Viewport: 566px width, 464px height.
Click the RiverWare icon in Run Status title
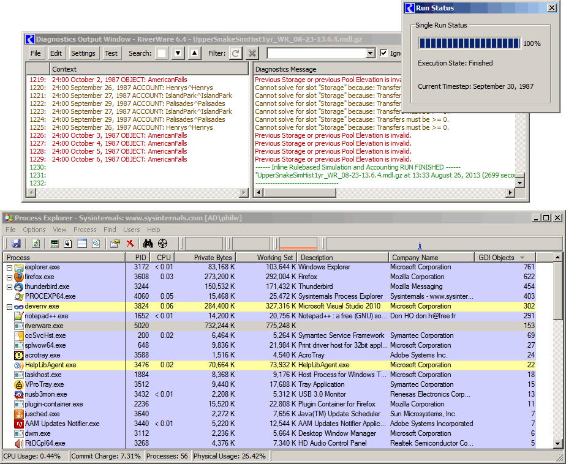[410, 8]
